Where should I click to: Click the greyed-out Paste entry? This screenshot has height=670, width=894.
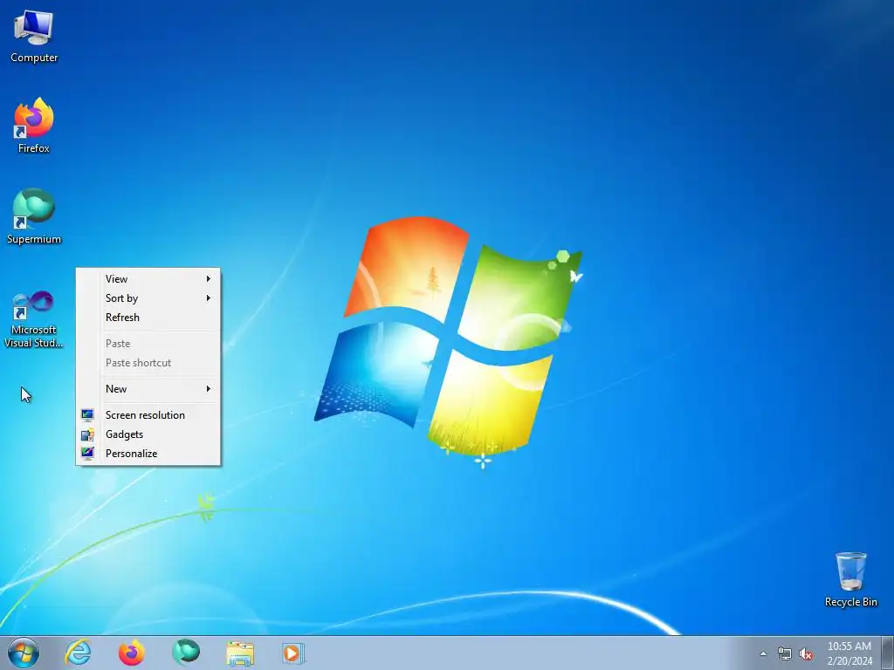pyautogui.click(x=148, y=344)
